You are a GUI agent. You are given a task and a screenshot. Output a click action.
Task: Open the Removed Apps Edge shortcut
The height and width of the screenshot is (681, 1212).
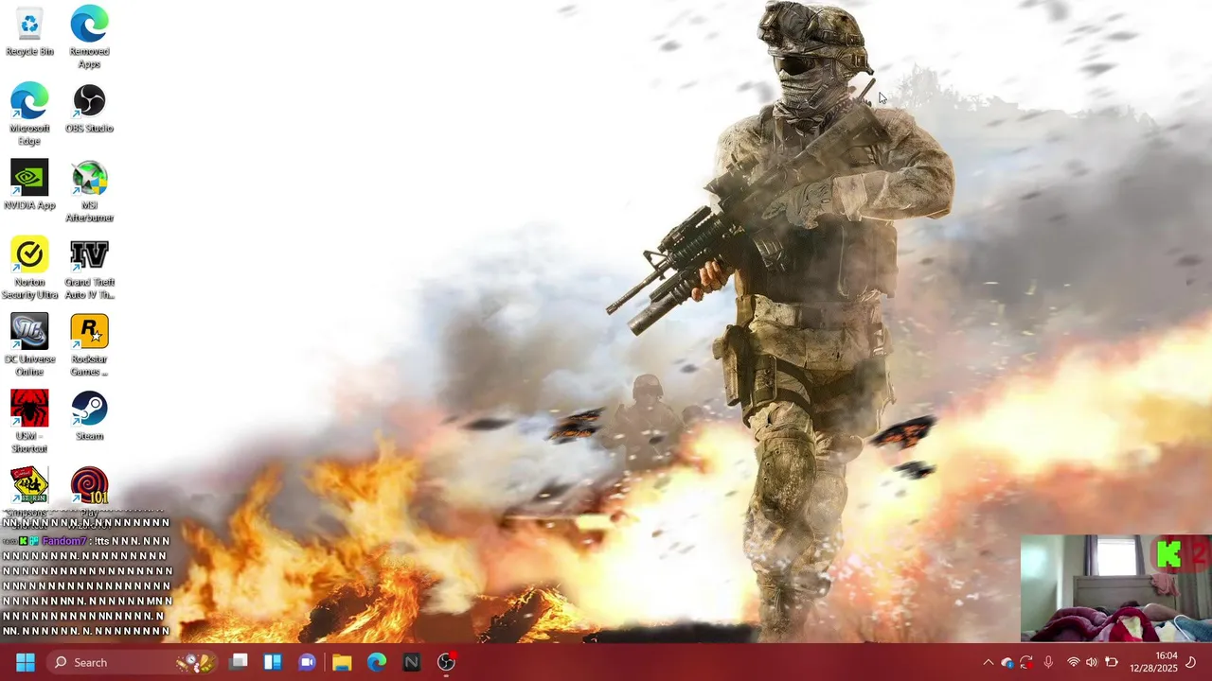tap(89, 38)
